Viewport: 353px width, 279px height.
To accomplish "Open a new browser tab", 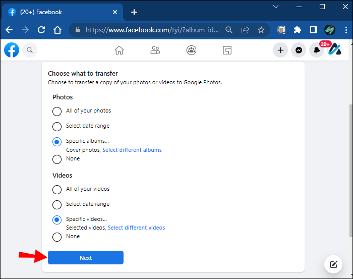I will [134, 12].
